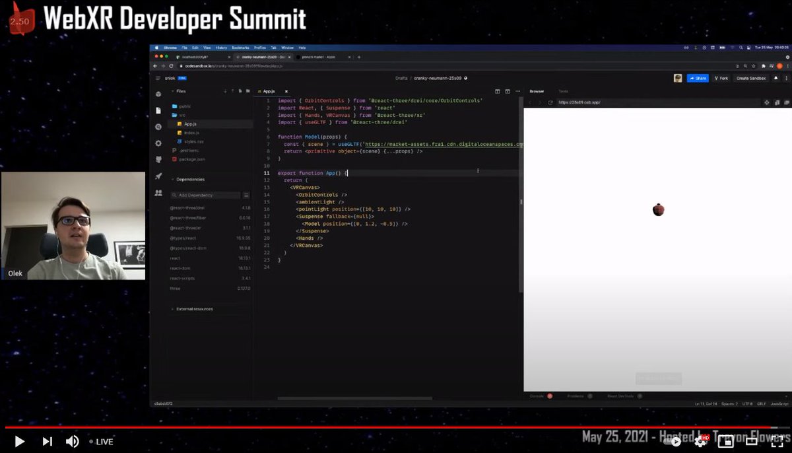Viewport: 792px width, 453px height.
Task: Click the 3D model in preview
Action: [658, 210]
